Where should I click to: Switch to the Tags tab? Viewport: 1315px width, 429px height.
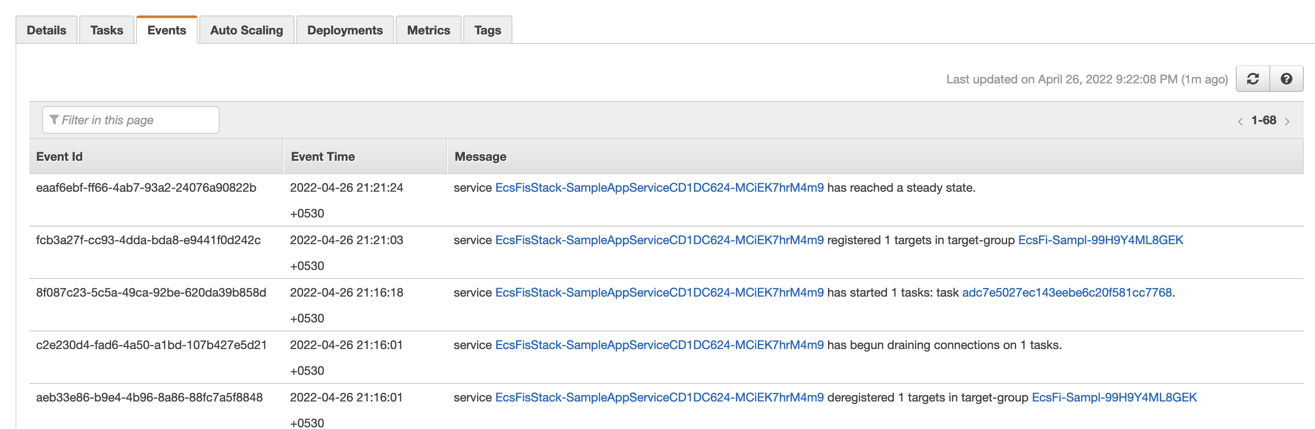click(487, 30)
